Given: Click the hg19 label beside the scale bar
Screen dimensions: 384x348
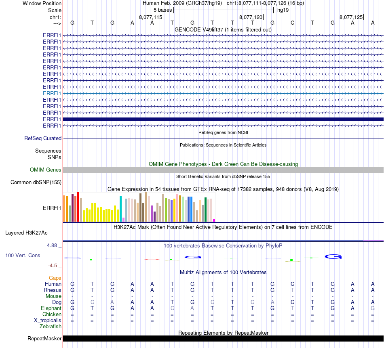Looking at the screenshot, I should (x=283, y=10).
